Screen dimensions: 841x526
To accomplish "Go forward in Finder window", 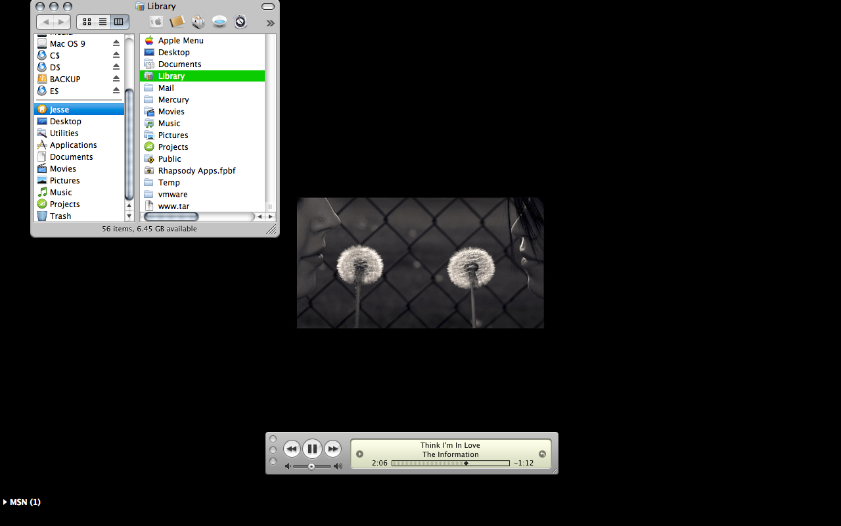I will [x=62, y=22].
